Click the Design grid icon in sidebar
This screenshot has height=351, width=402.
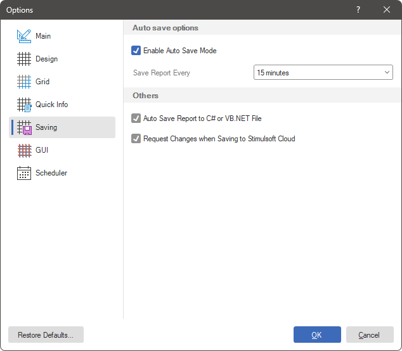(24, 59)
